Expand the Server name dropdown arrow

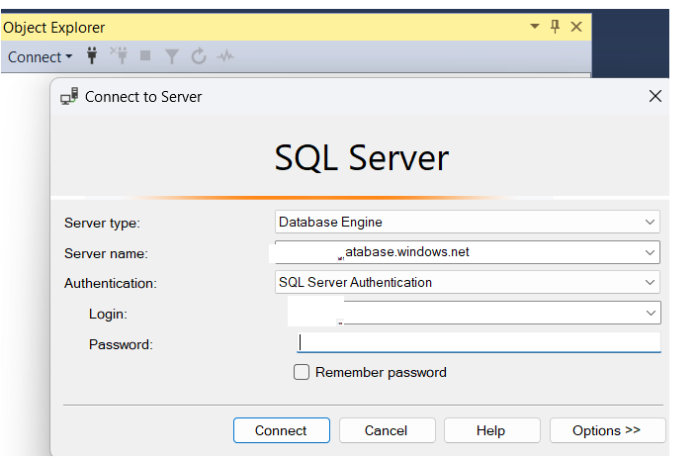point(650,252)
